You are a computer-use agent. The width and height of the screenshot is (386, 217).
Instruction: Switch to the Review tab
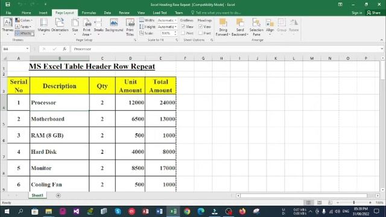point(124,13)
